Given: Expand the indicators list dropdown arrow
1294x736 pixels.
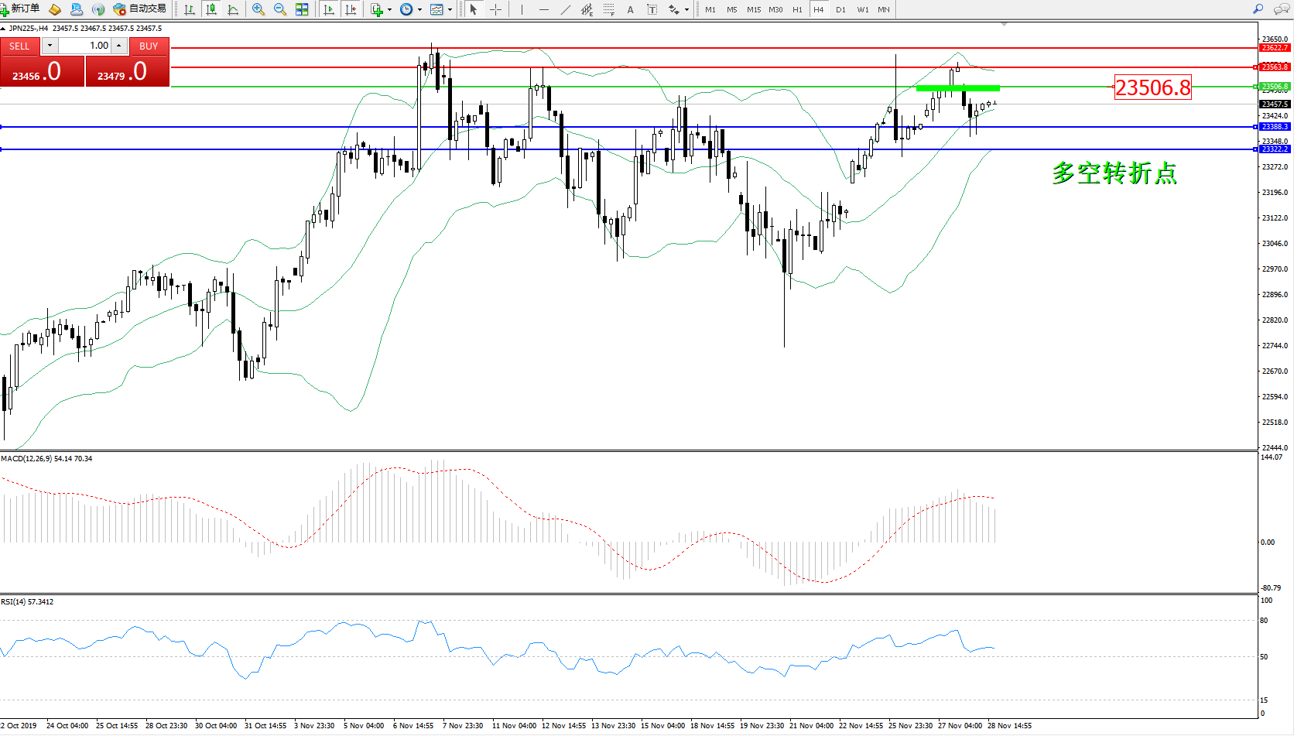Looking at the screenshot, I should click(389, 10).
